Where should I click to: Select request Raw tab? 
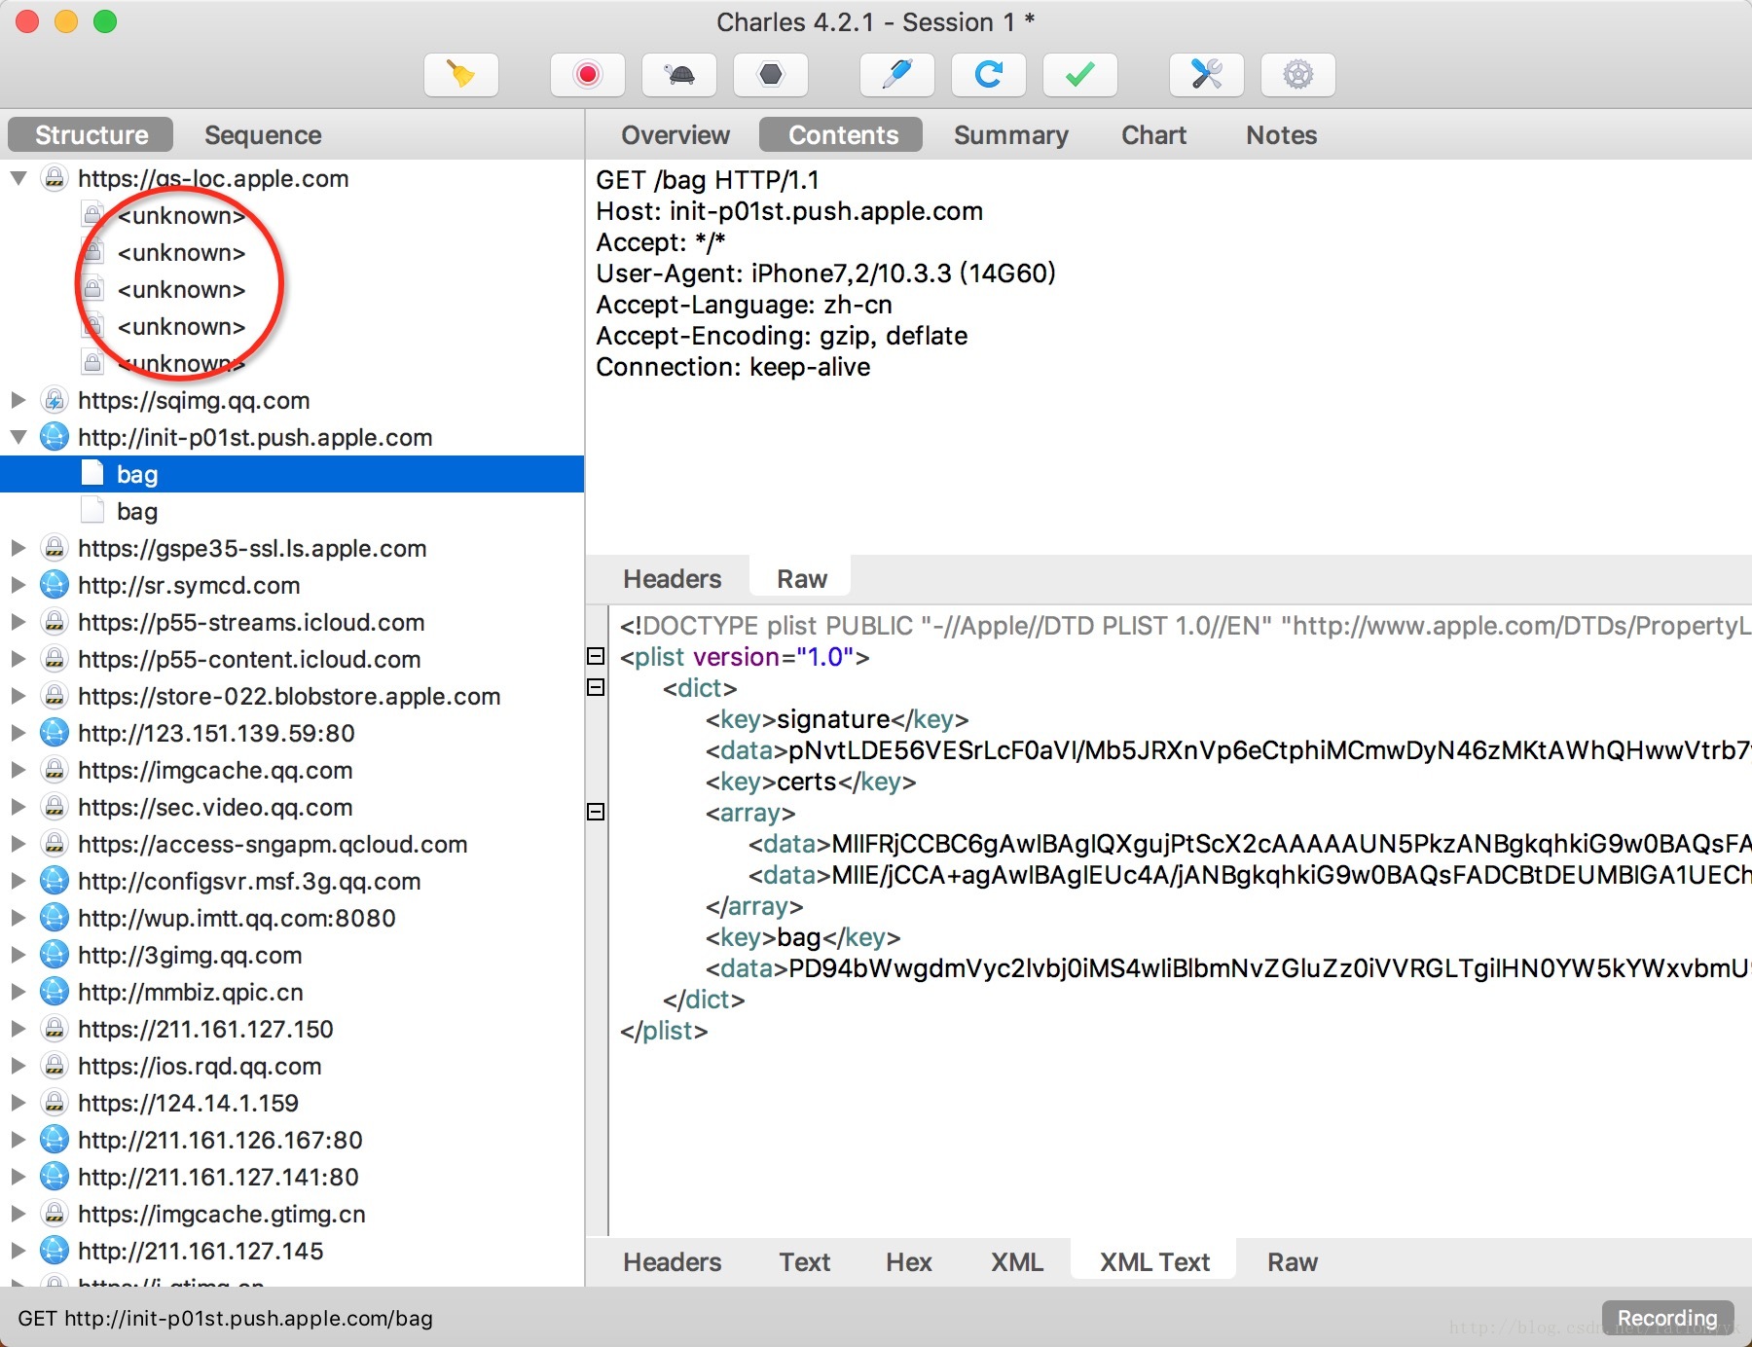[801, 578]
